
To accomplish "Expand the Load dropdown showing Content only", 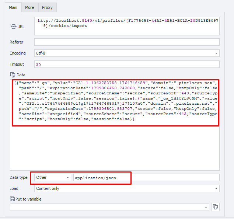I will [126, 188].
